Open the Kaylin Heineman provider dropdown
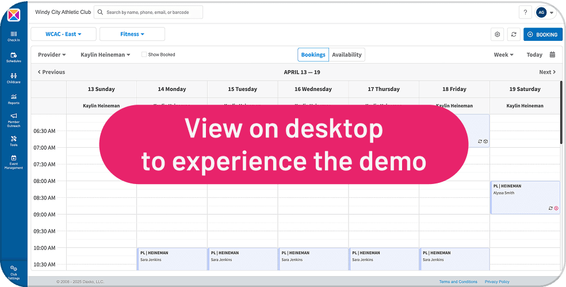The height and width of the screenshot is (287, 566). (105, 55)
